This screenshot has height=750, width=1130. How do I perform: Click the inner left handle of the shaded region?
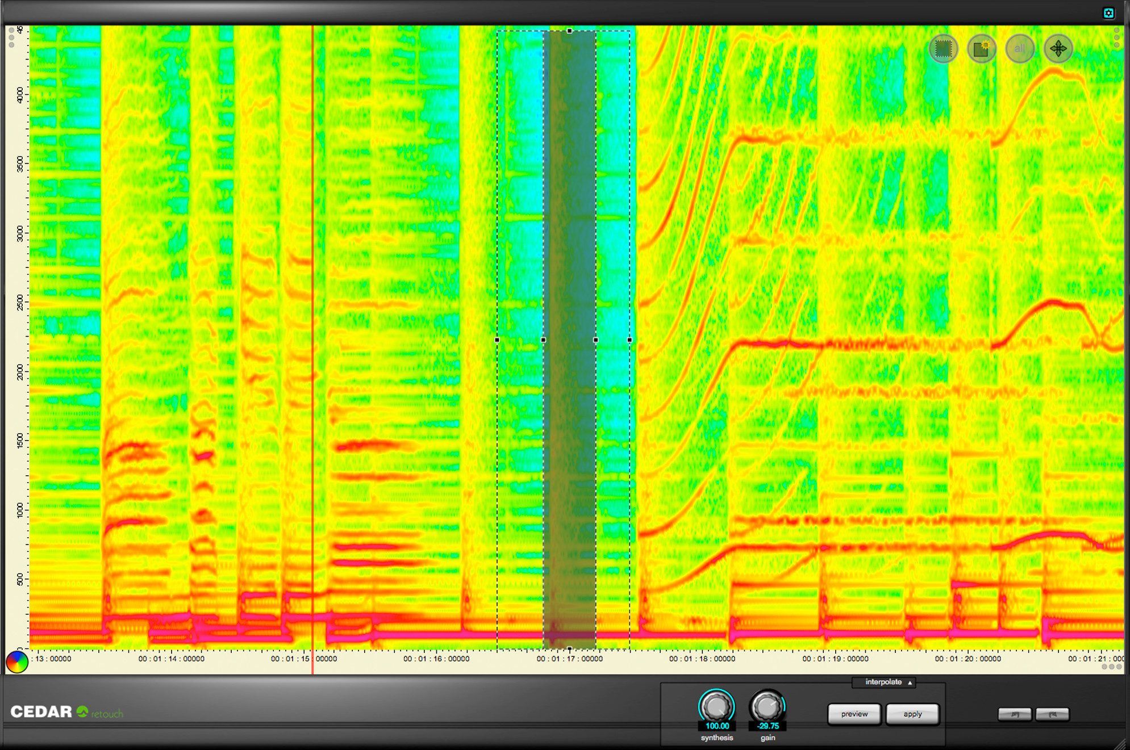pos(544,340)
